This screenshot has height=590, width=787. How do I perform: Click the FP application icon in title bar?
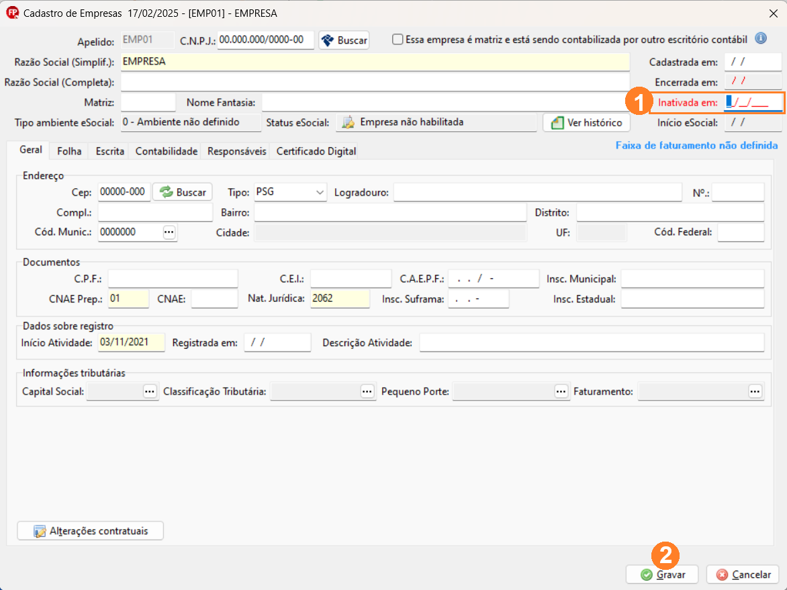point(12,13)
